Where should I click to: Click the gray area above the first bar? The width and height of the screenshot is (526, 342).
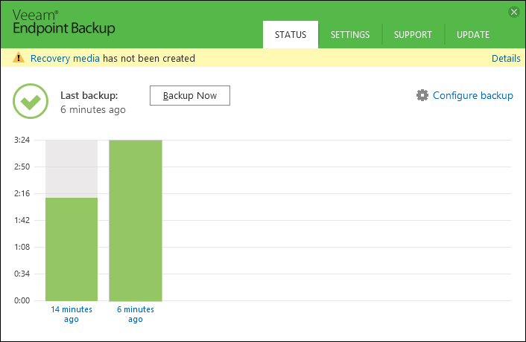point(72,168)
